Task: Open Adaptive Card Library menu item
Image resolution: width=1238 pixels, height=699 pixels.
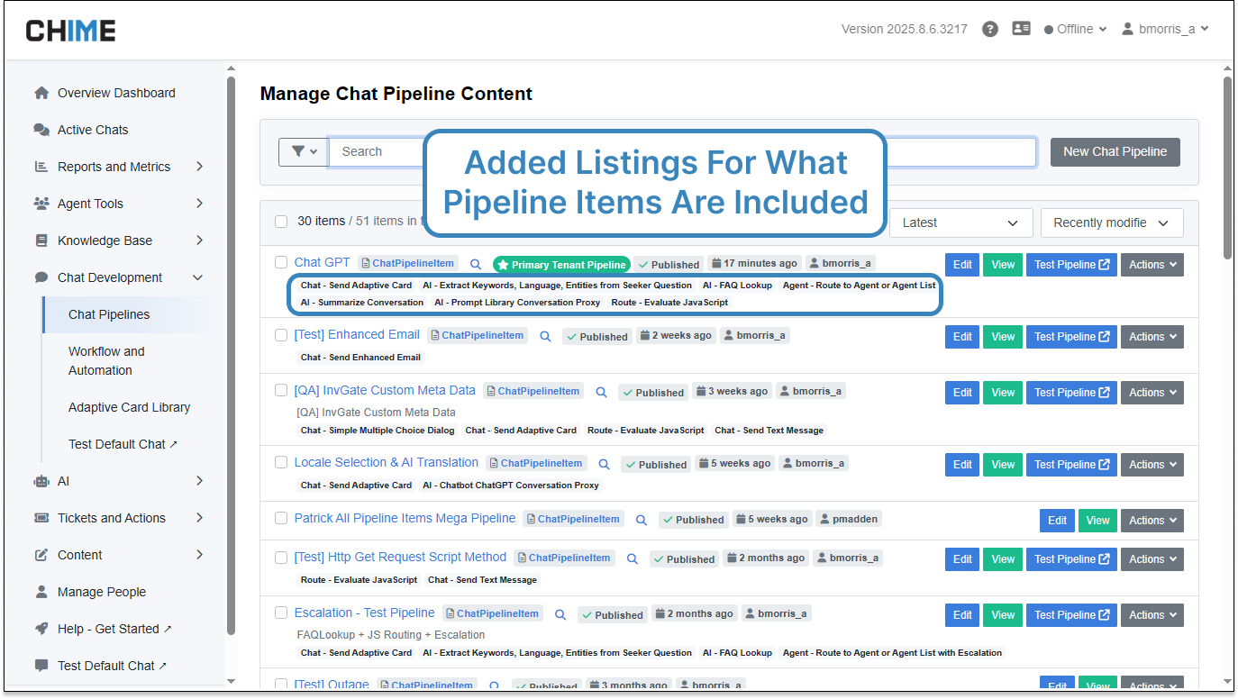Action: pyautogui.click(x=129, y=407)
